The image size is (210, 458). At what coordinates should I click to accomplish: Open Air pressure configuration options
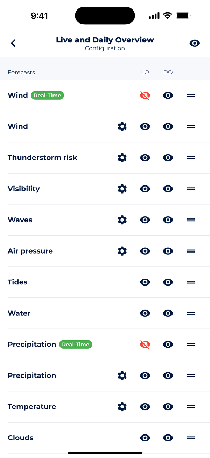(122, 251)
